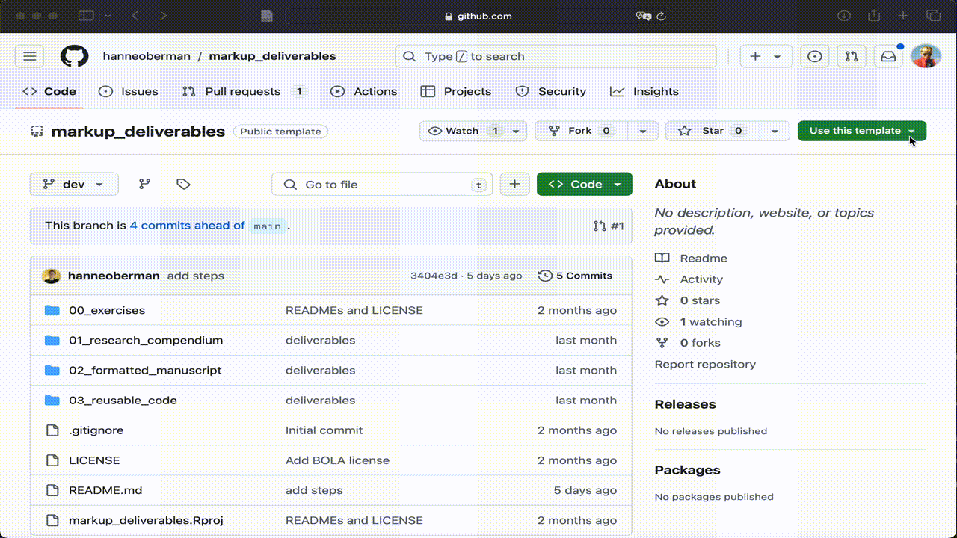
Task: Switch to the Security tab
Action: (551, 91)
